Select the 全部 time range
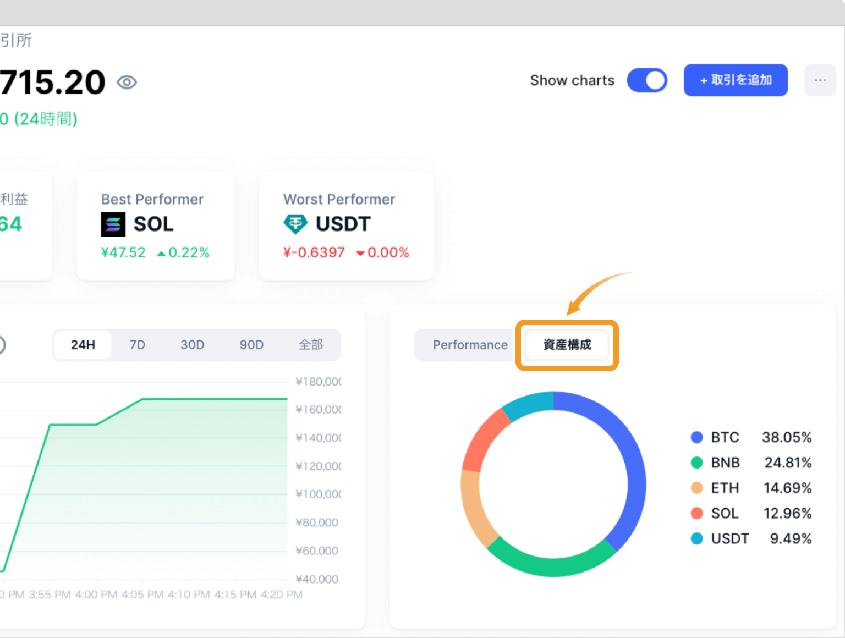This screenshot has width=845, height=638. (x=311, y=345)
